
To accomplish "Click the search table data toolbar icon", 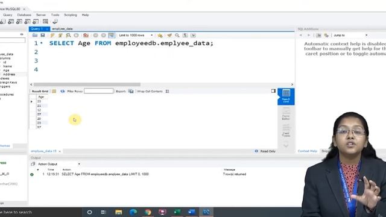I will tap(45, 22).
